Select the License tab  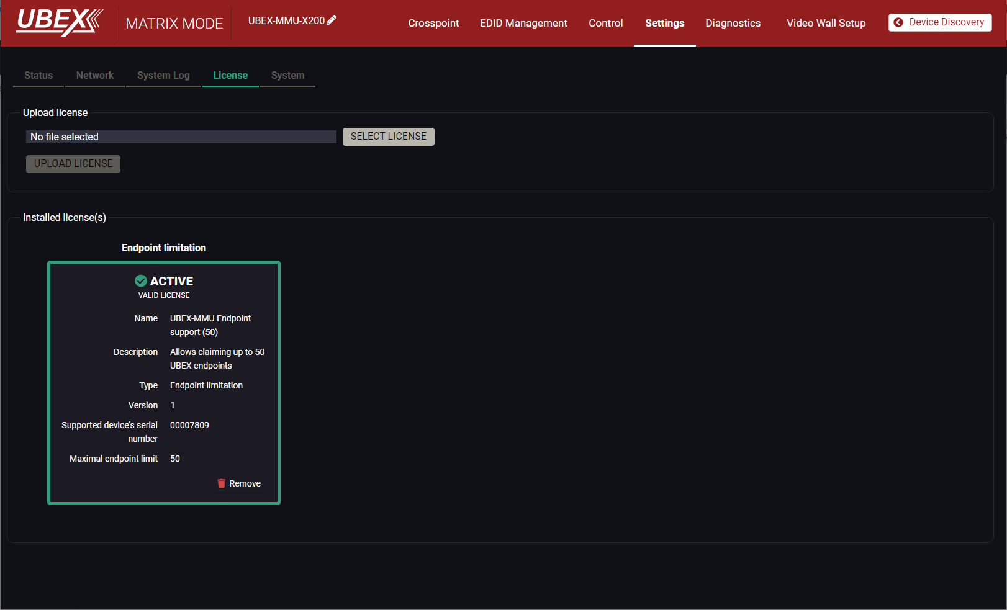(230, 75)
